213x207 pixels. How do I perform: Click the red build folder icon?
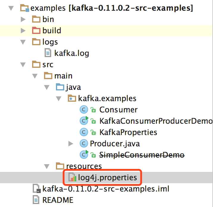(36, 30)
